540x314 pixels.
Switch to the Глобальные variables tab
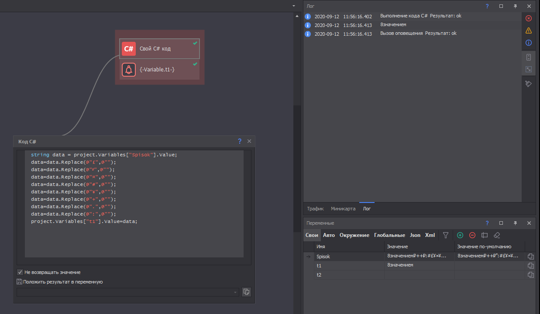point(389,235)
